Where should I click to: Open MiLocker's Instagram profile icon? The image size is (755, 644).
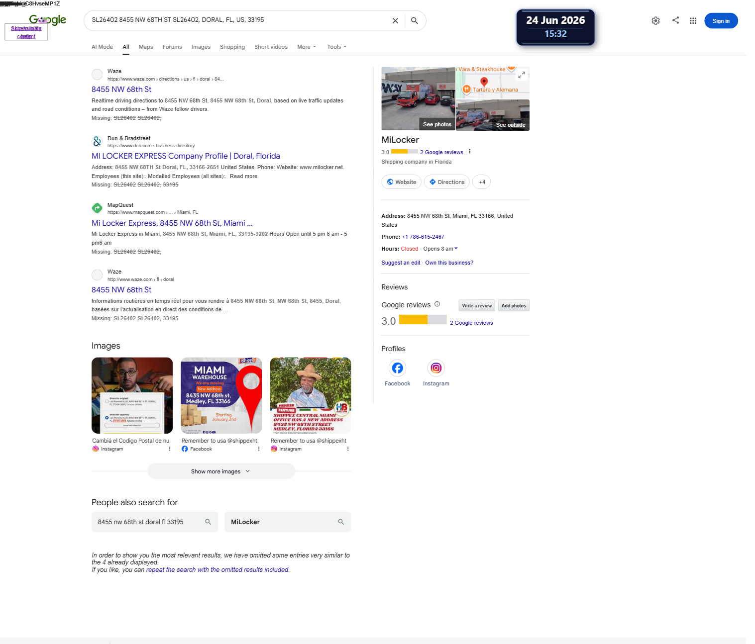tap(436, 368)
